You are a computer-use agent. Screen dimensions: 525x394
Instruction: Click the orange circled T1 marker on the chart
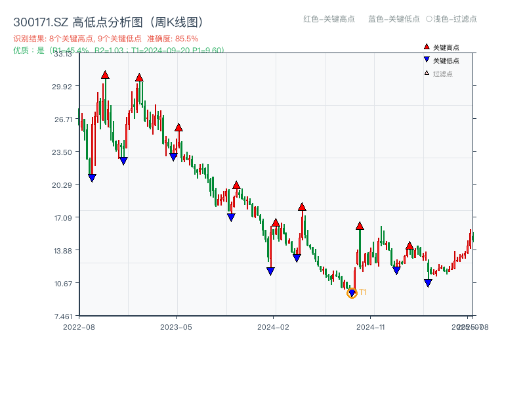click(x=352, y=294)
